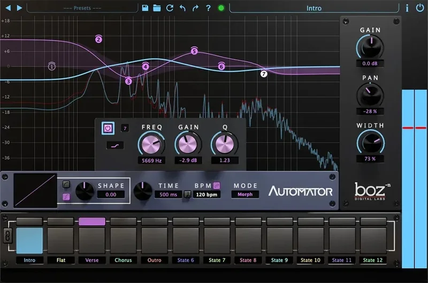Toggle the green status indicator

click(221, 8)
